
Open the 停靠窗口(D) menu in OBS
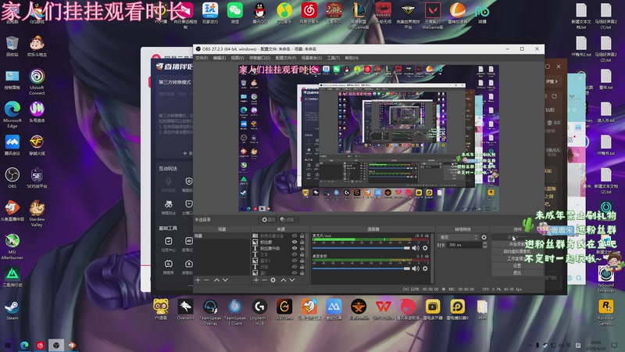pyautogui.click(x=259, y=58)
